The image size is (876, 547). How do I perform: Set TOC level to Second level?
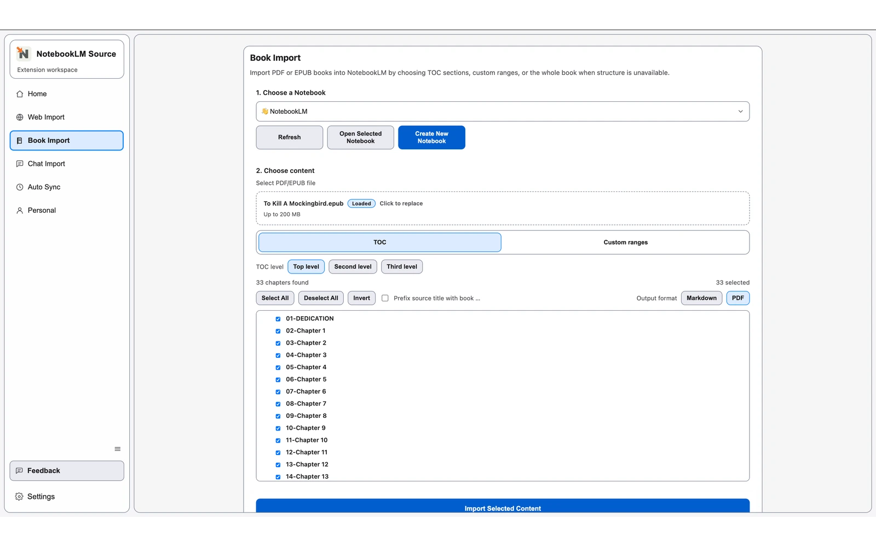pos(353,266)
